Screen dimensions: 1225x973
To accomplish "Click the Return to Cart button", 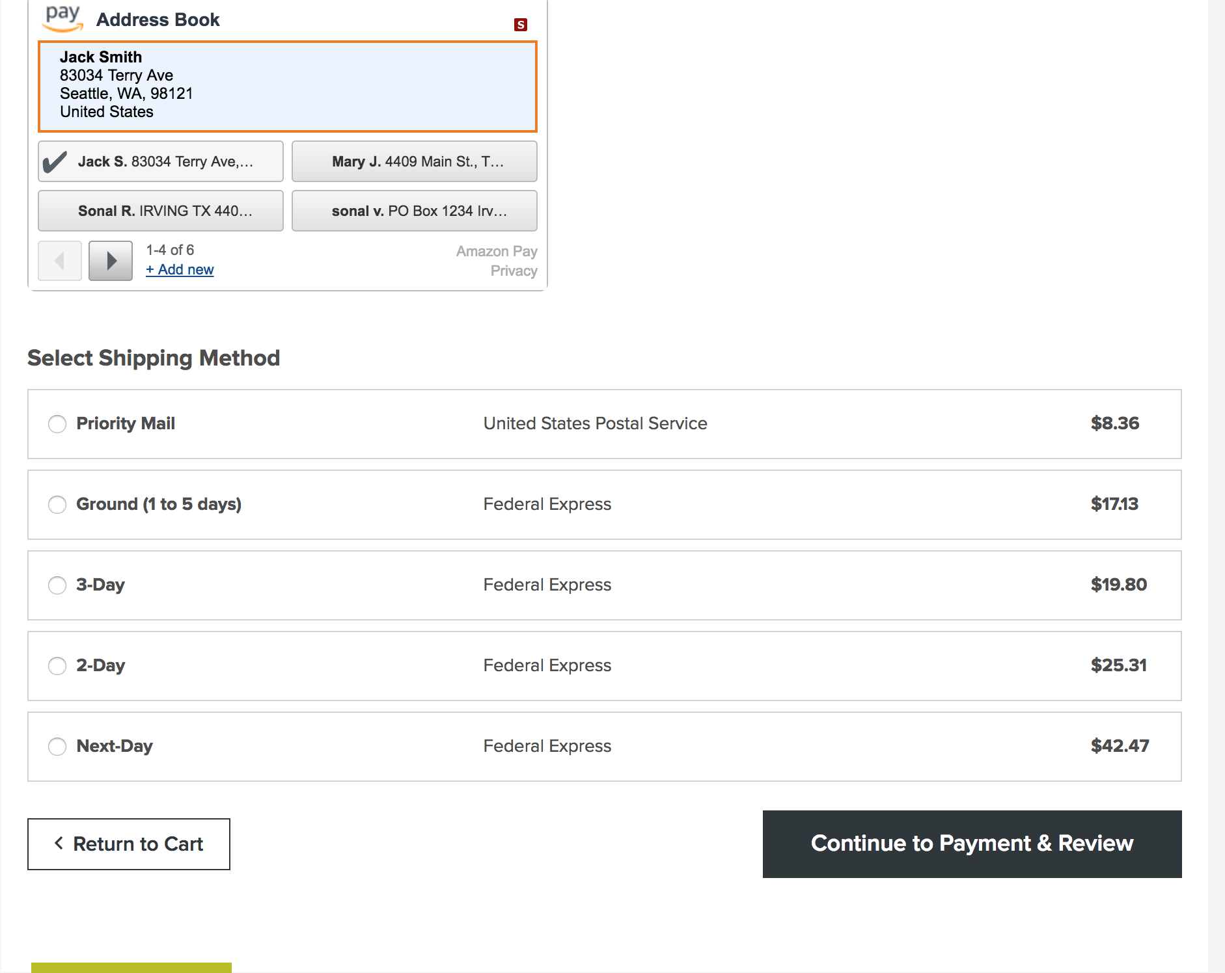I will [128, 844].
